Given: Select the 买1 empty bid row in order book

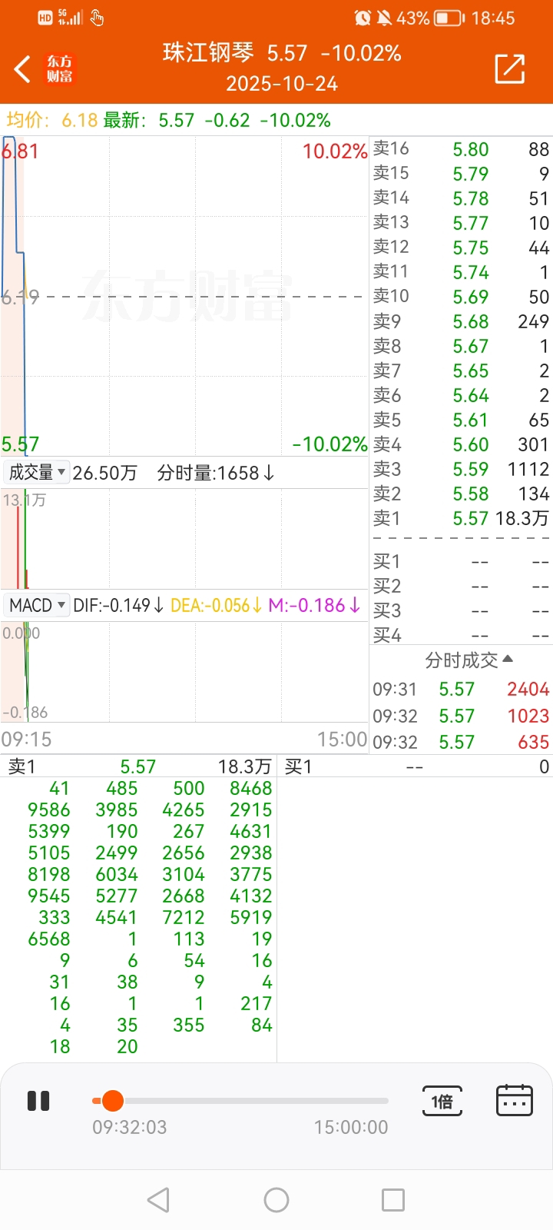Looking at the screenshot, I should pyautogui.click(x=461, y=562).
